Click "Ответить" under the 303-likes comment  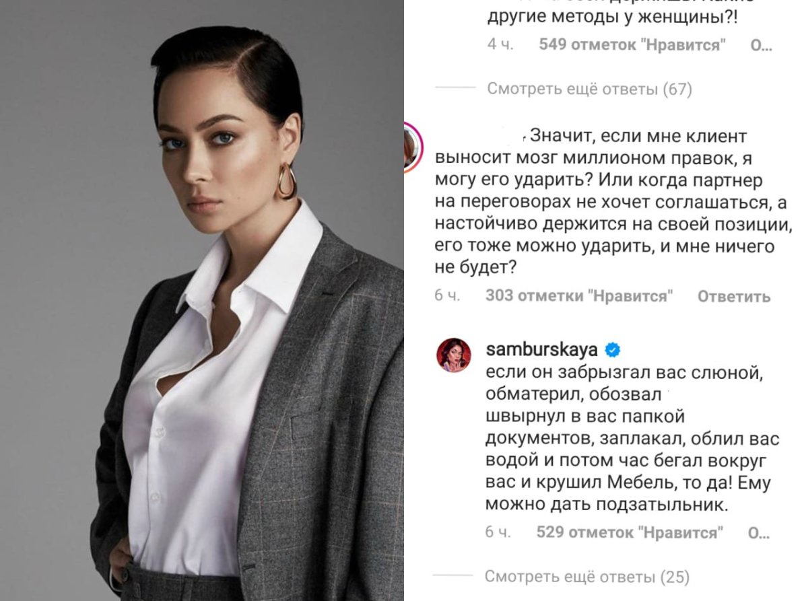pos(733,296)
